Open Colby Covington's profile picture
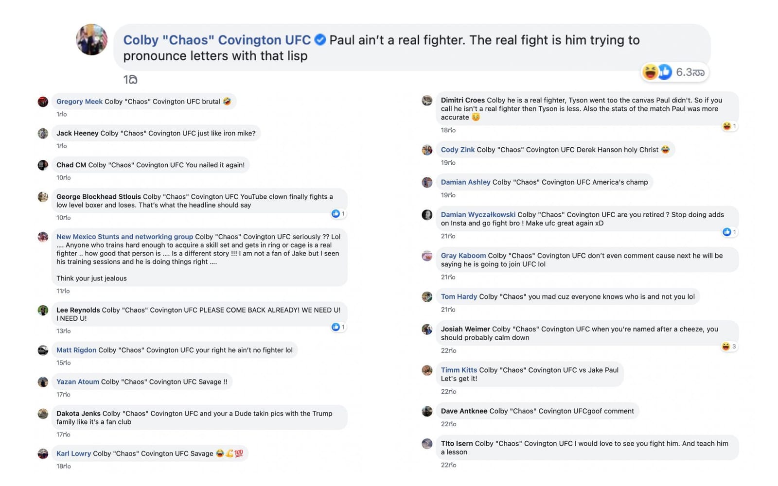 click(x=91, y=40)
